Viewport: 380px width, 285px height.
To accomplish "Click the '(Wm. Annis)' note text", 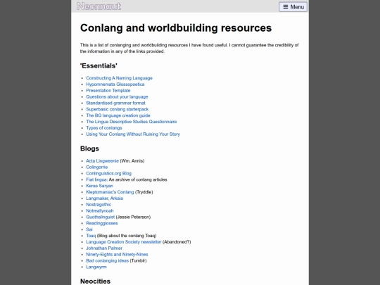I will 132,161.
